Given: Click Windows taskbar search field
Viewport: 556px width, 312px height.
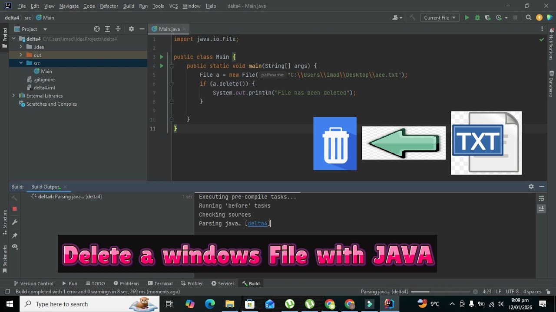Looking at the screenshot, I should [x=90, y=304].
